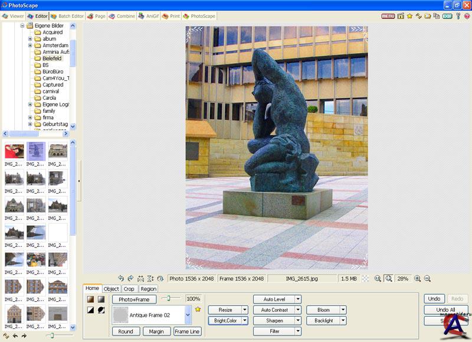Flip the photo horizontally
The height and width of the screenshot is (342, 472).
point(140,278)
